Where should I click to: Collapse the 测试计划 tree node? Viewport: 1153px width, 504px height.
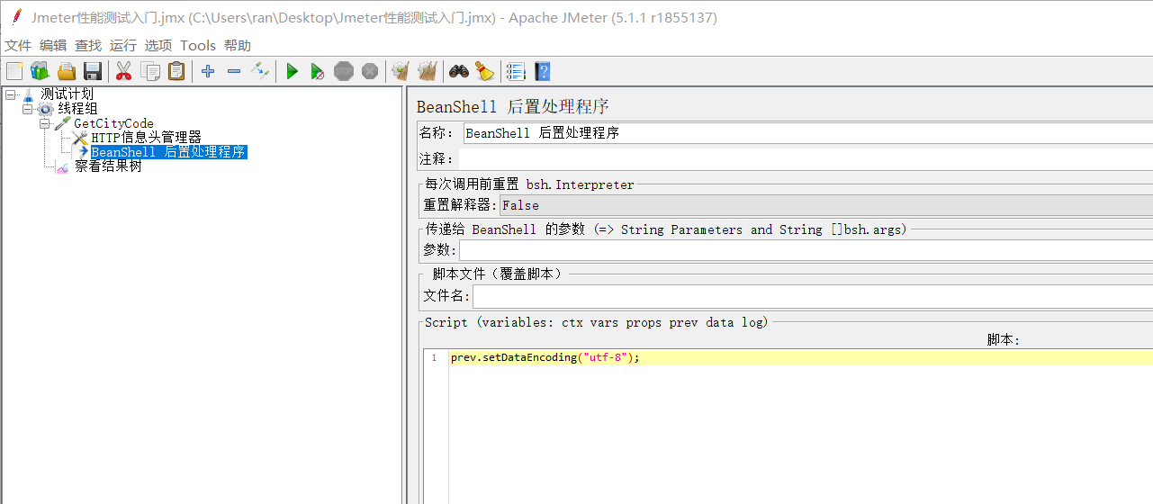[x=10, y=94]
